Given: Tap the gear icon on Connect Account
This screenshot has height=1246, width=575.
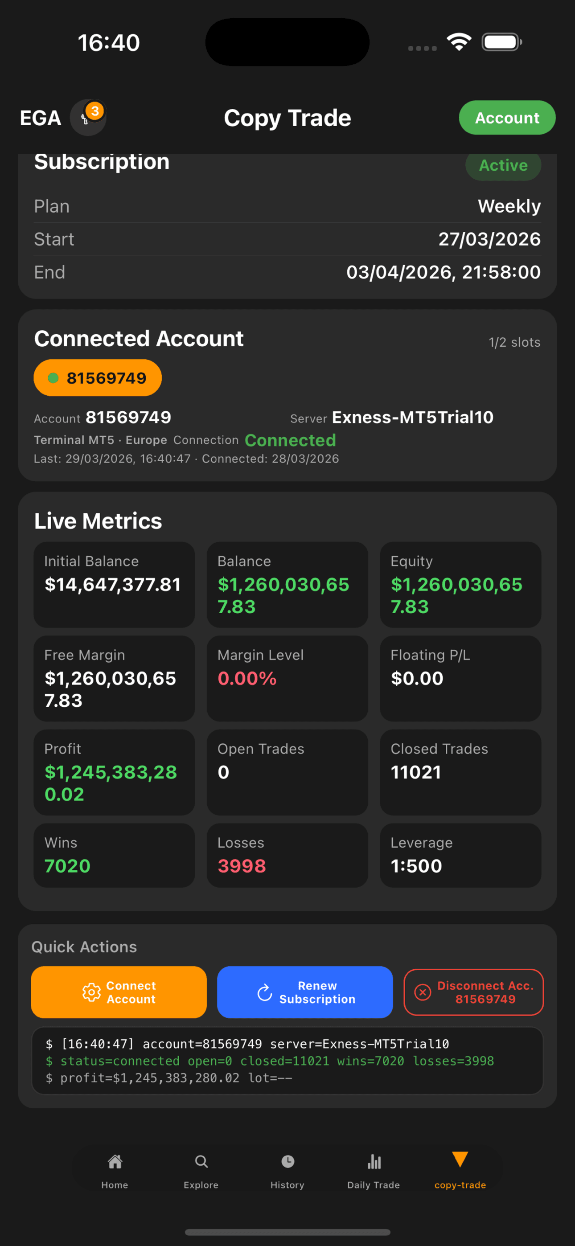Looking at the screenshot, I should coord(91,992).
